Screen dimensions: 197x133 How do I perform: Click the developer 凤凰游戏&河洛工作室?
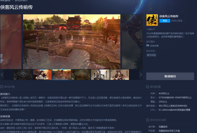169,131
